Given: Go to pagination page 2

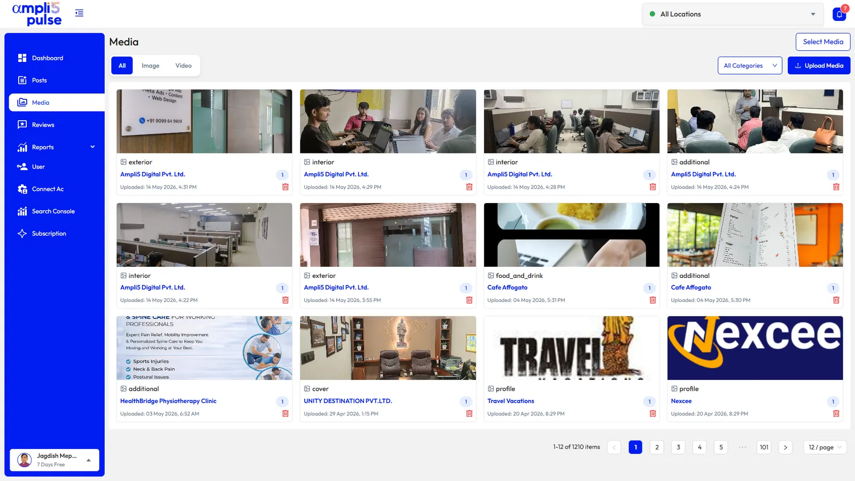Looking at the screenshot, I should point(657,447).
